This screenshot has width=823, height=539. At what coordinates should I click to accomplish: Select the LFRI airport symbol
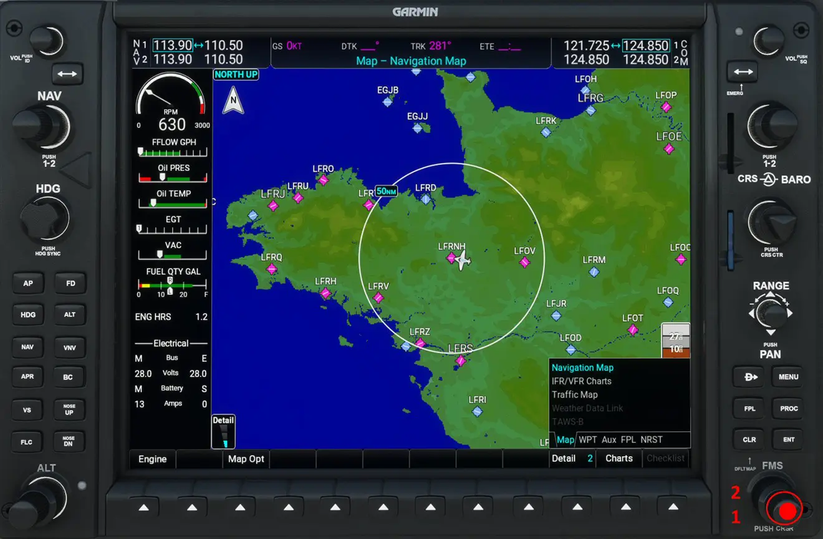[477, 411]
